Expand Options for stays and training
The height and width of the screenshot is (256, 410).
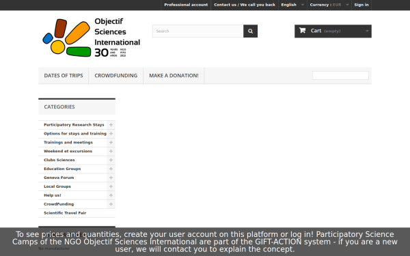pos(111,134)
